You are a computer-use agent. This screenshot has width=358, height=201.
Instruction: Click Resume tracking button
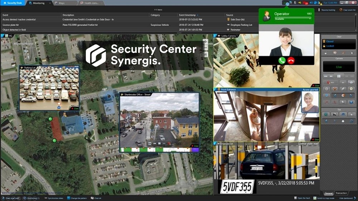pos(327,10)
